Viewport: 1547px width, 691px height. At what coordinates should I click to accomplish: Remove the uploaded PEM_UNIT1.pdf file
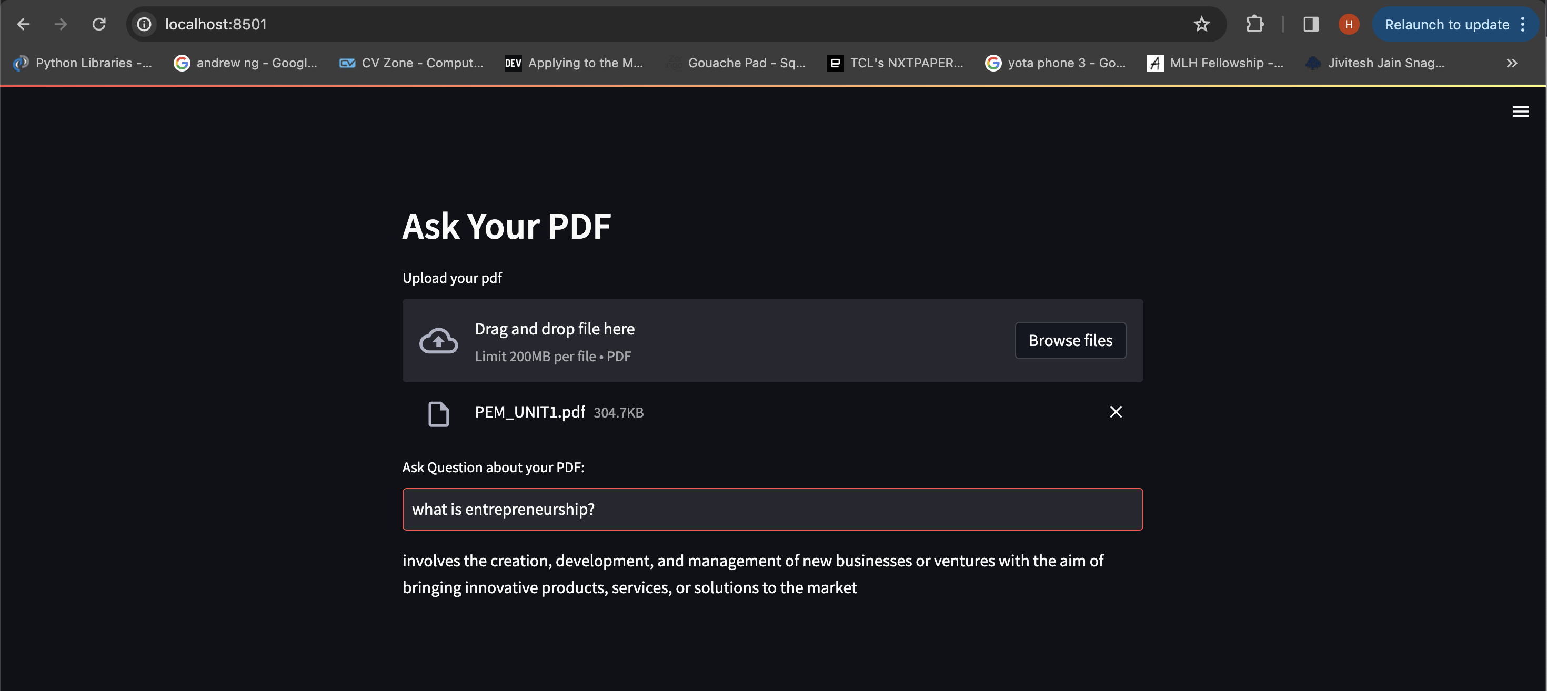(x=1115, y=412)
